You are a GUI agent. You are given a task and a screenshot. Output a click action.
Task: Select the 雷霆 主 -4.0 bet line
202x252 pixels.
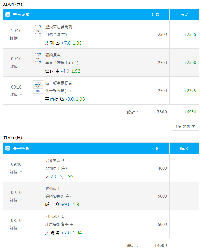coord(63,71)
